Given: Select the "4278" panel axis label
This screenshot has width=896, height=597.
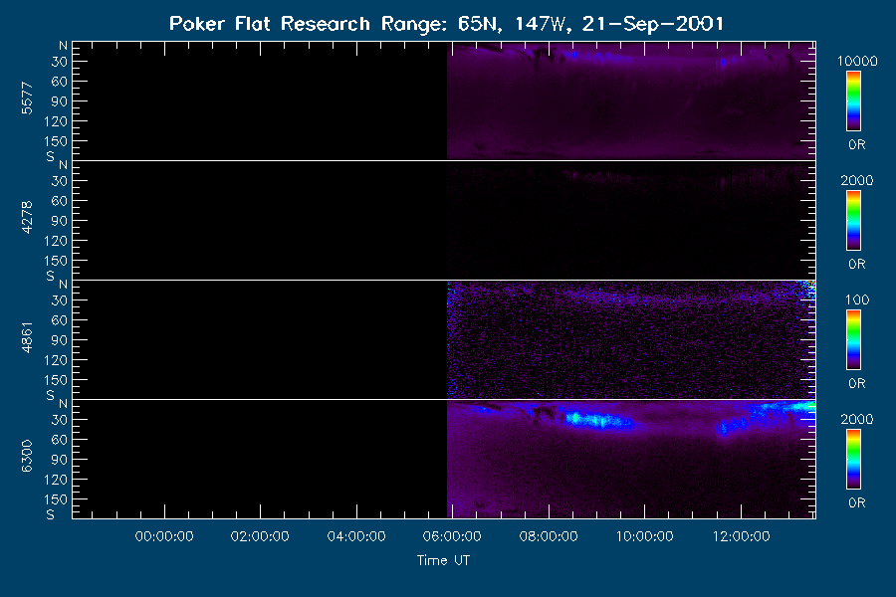Looking at the screenshot, I should click(x=27, y=218).
